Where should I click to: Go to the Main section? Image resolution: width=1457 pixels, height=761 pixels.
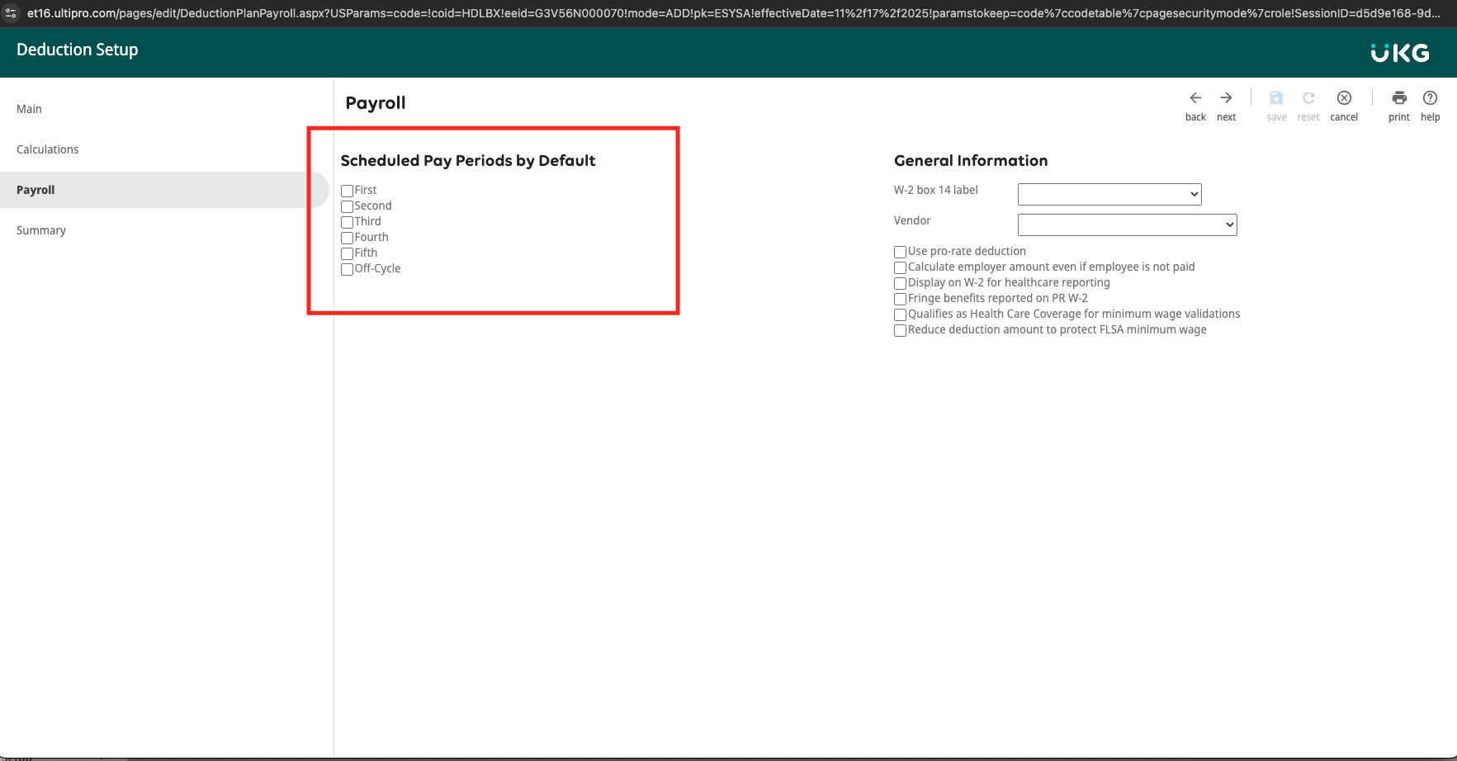click(x=29, y=109)
